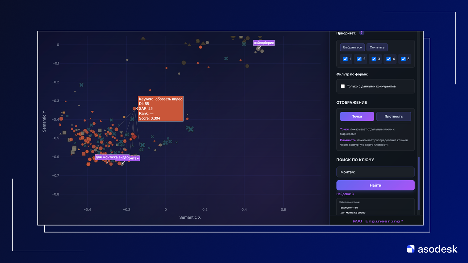The height and width of the screenshot is (263, 468).
Task: Click the priority help question mark icon
Action: click(361, 33)
